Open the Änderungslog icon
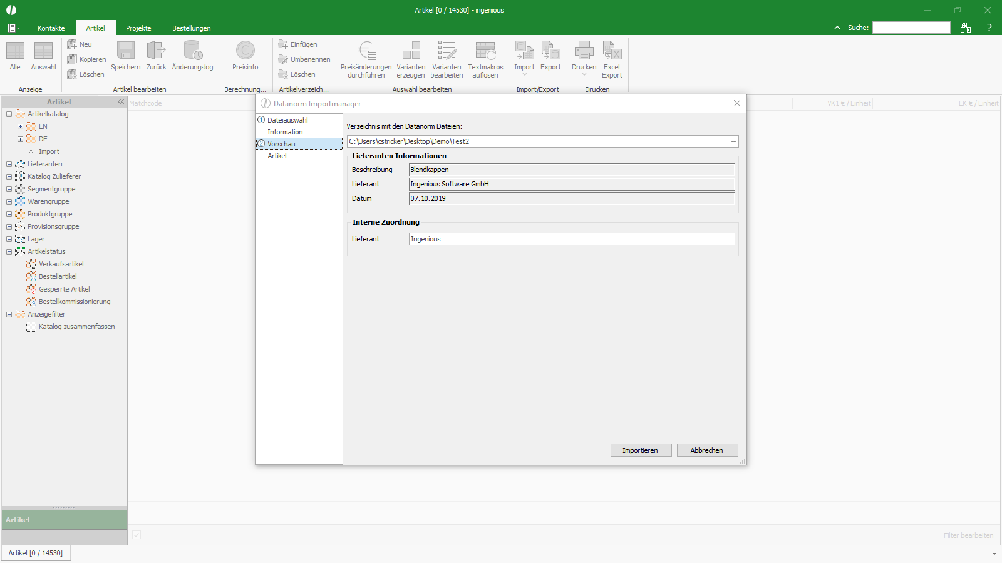 click(193, 51)
